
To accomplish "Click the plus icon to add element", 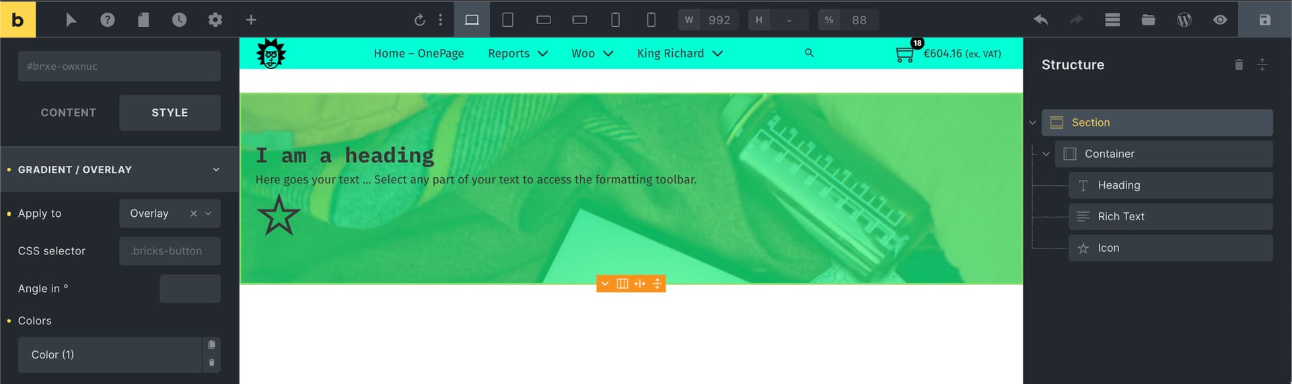I will coord(251,19).
